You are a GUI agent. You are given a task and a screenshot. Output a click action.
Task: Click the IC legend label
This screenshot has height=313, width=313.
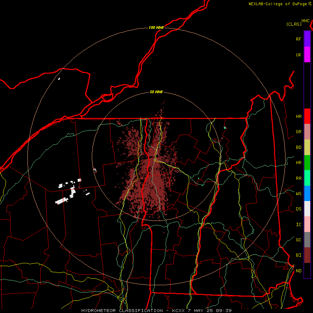pos(298,224)
